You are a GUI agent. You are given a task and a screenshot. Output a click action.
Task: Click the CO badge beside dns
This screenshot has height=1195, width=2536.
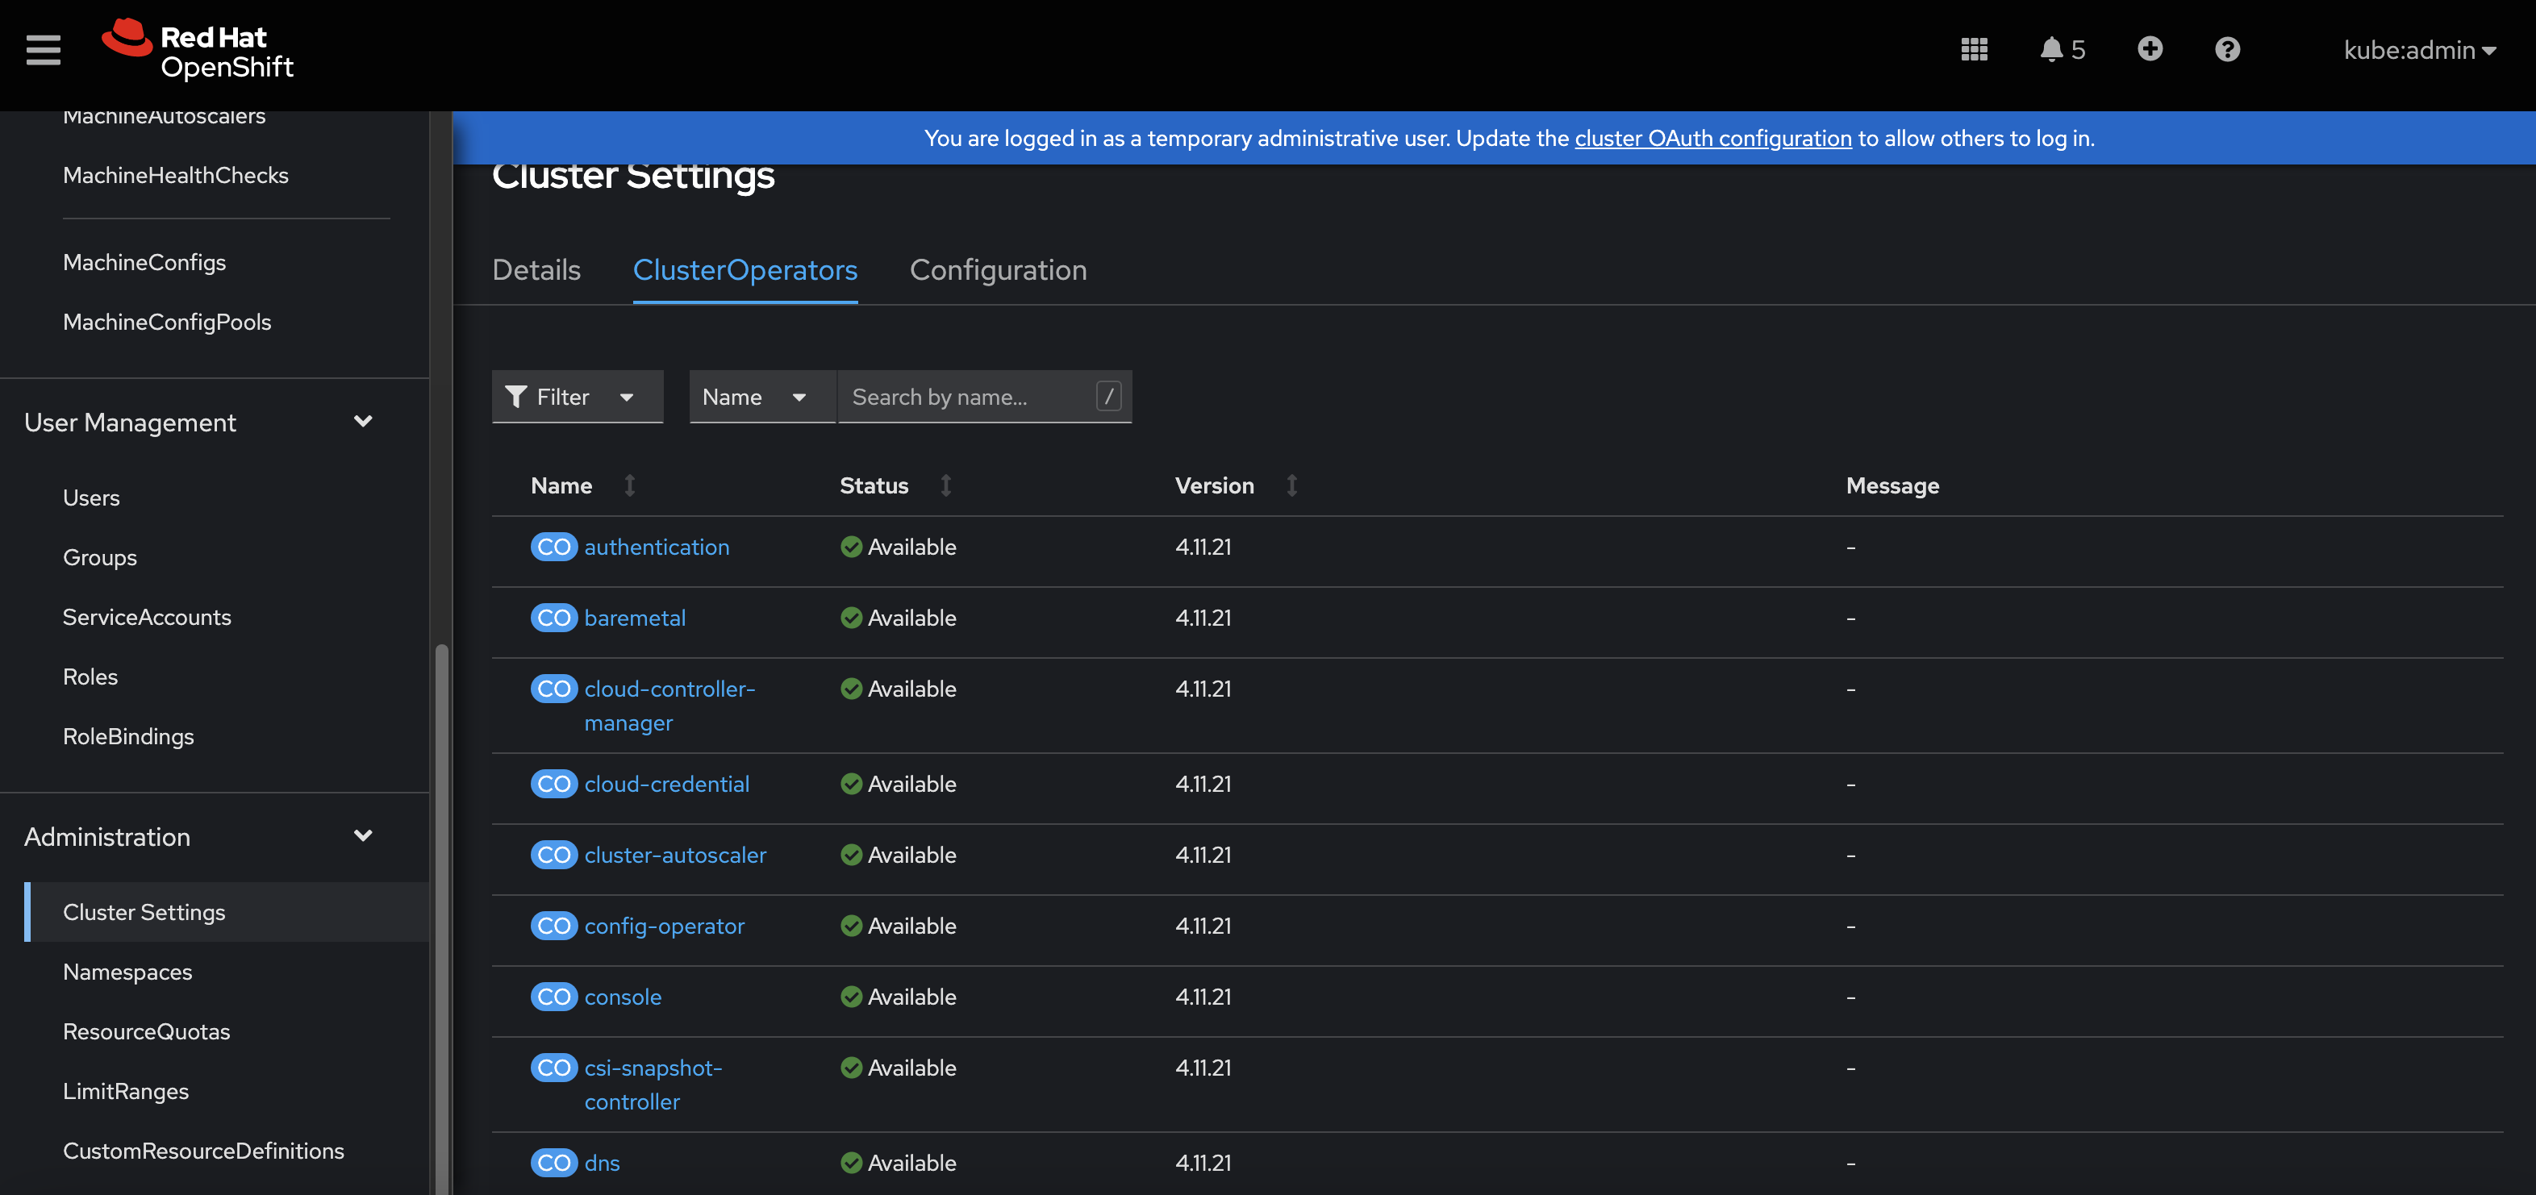[x=554, y=1164]
